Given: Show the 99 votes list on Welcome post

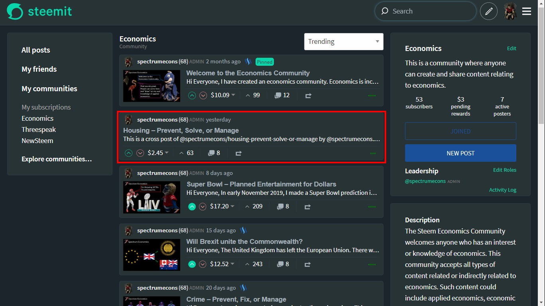Looking at the screenshot, I should [253, 95].
